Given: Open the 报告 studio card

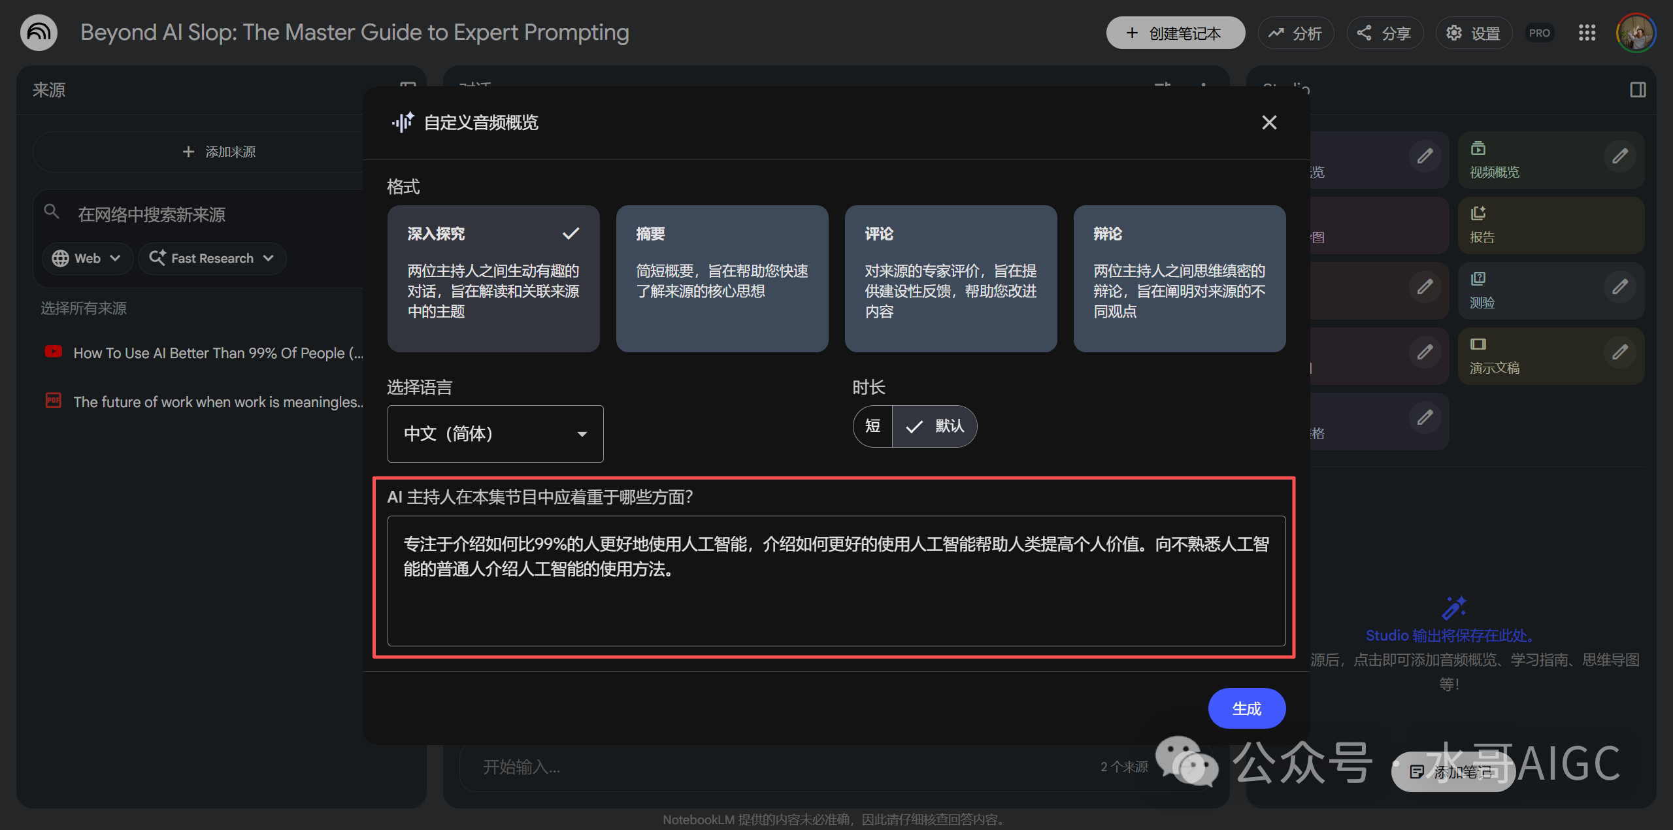Looking at the screenshot, I should (x=1550, y=225).
